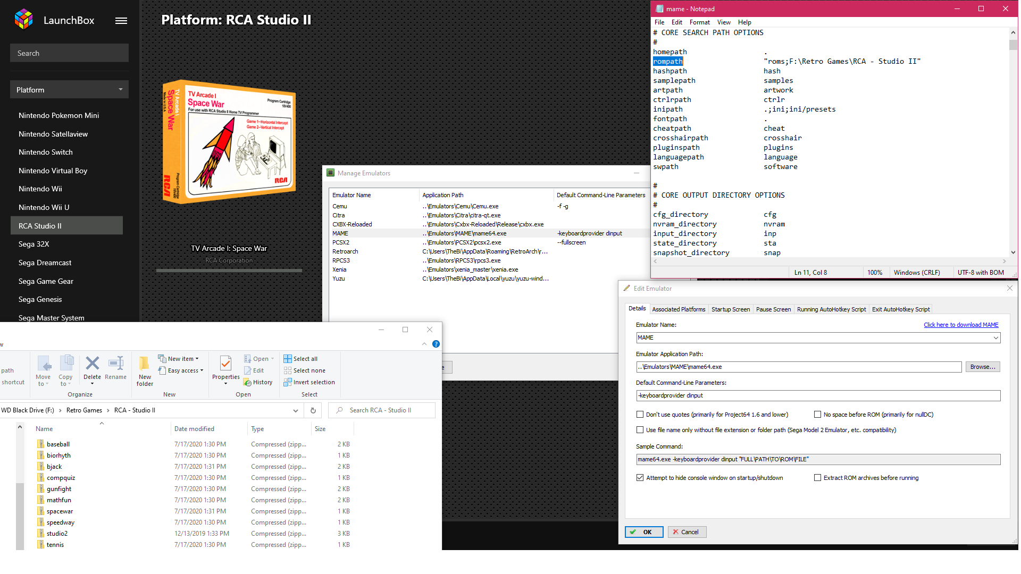The height and width of the screenshot is (574, 1021).
Task: Expand the address bar path history dropdown
Action: tap(296, 410)
